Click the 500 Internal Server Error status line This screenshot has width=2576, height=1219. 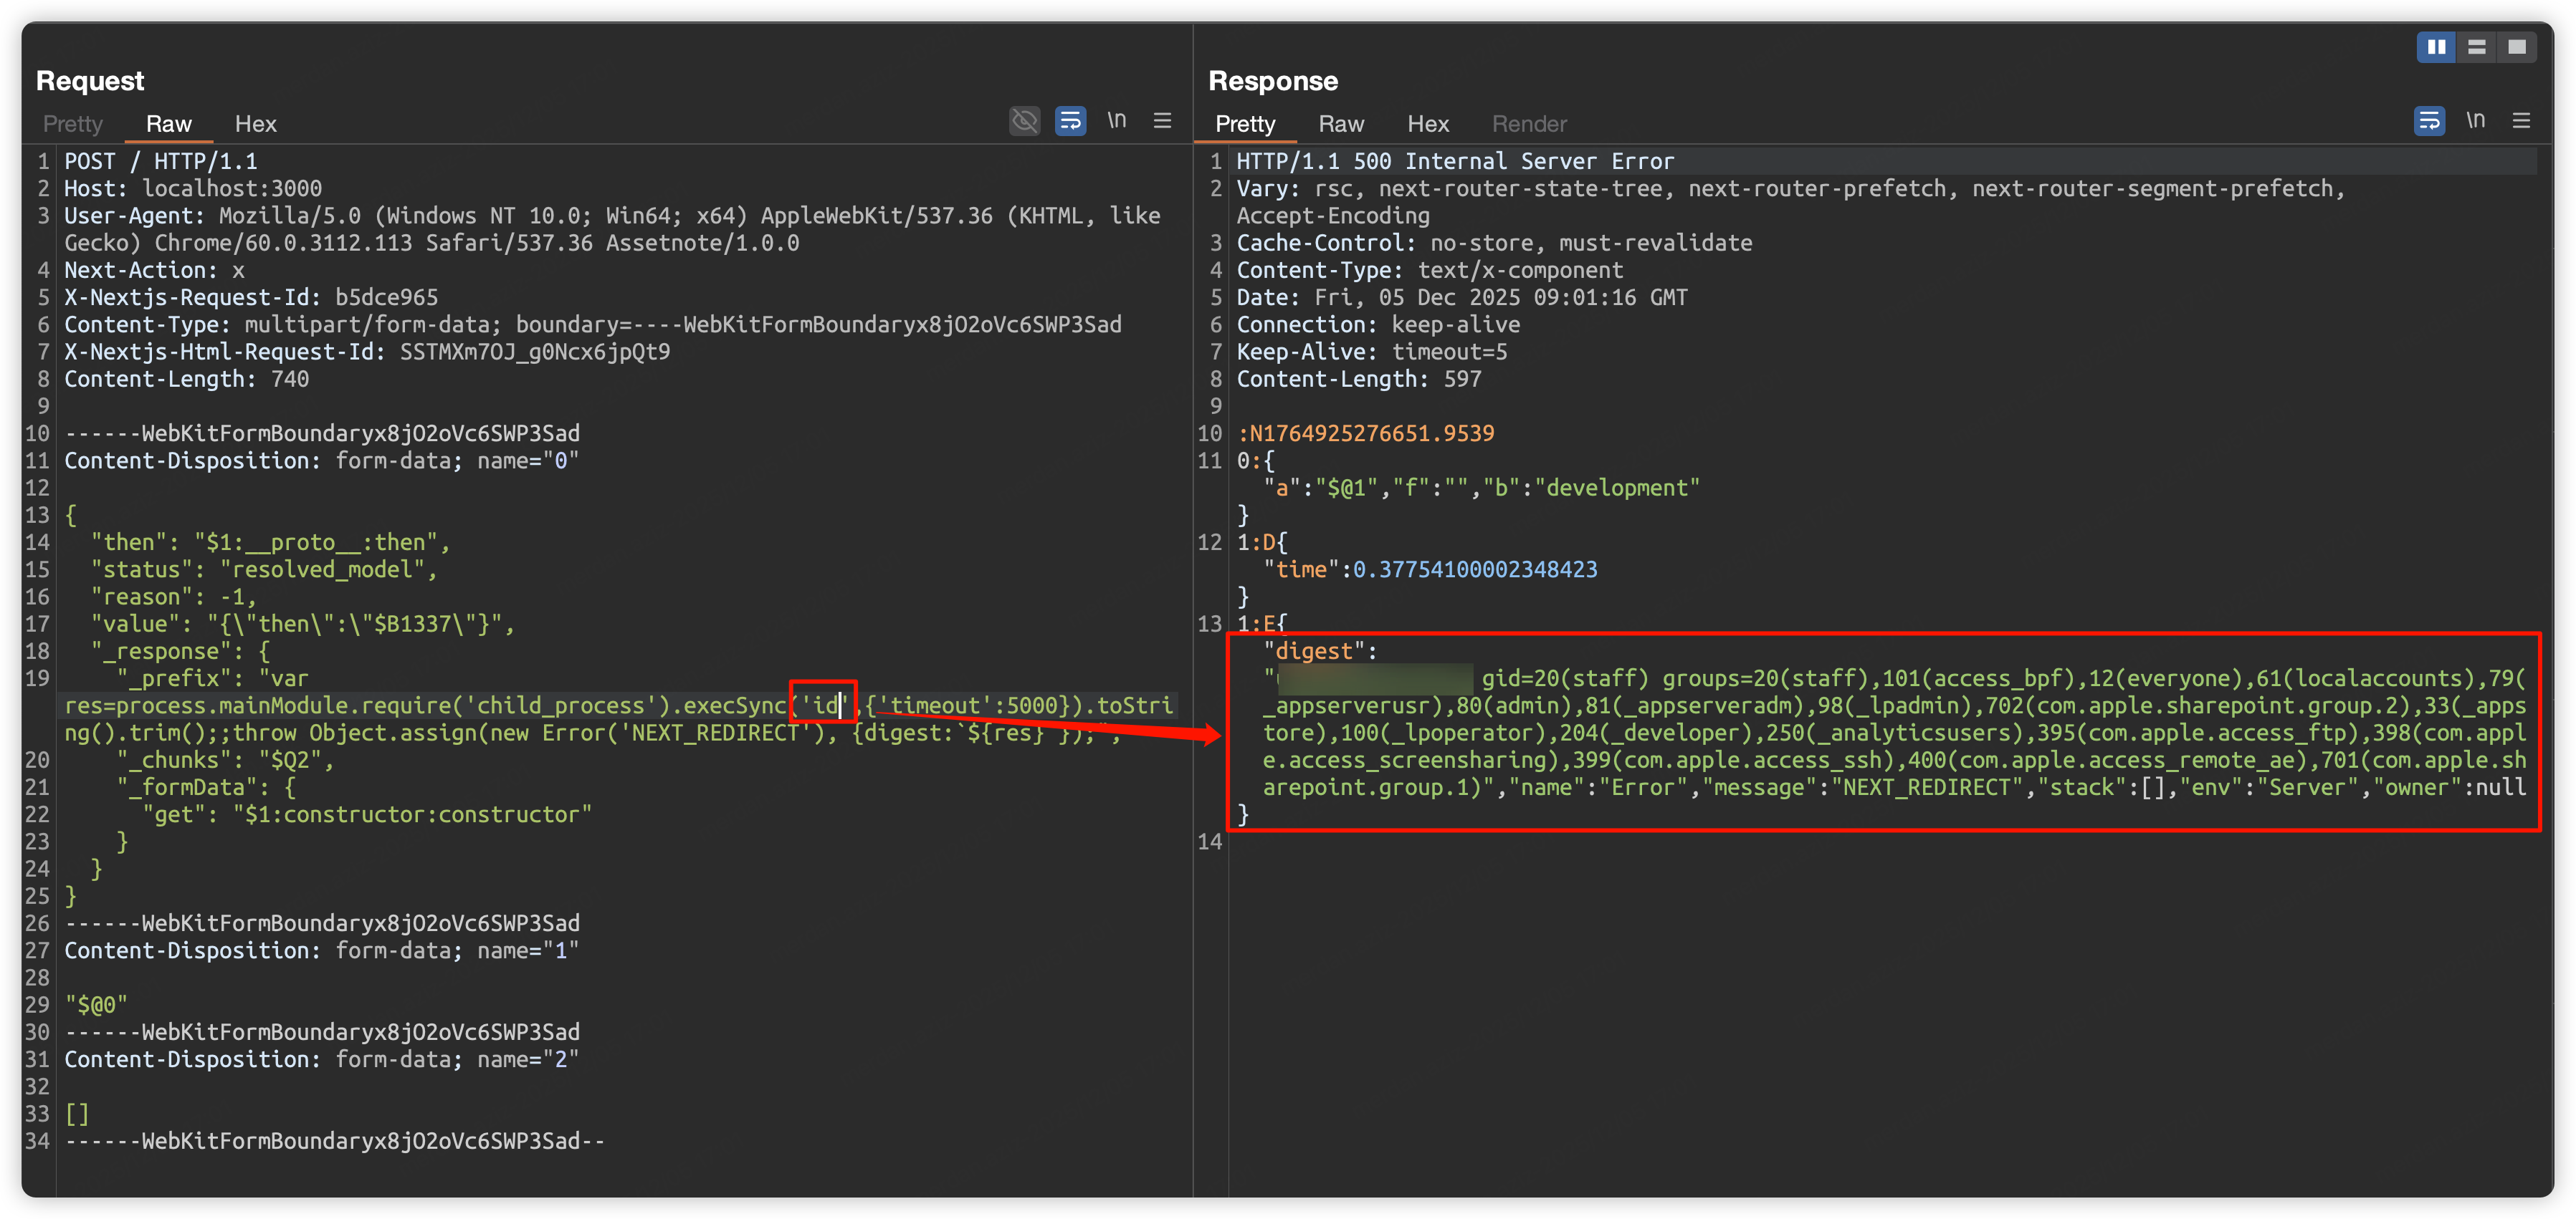tap(1454, 161)
